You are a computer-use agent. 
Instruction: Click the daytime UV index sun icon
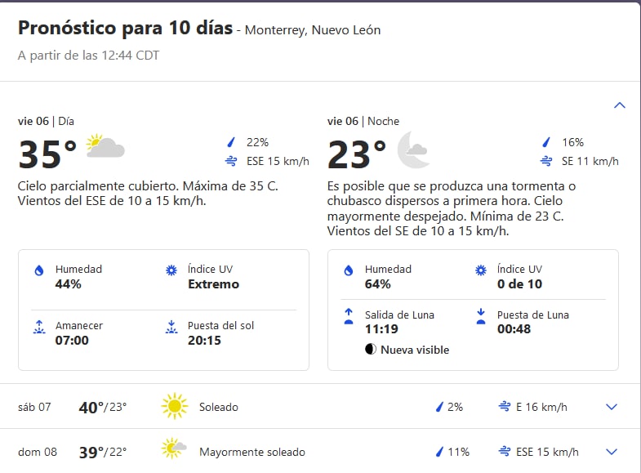coord(171,270)
